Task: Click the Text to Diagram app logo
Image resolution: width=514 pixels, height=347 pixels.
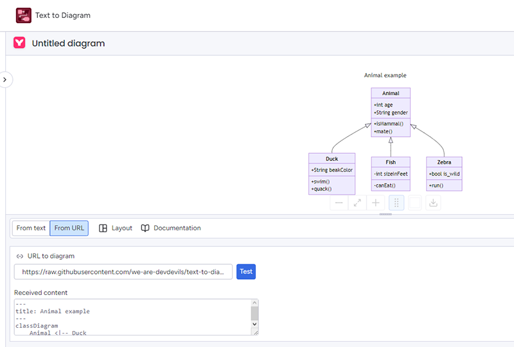Action: coord(24,15)
